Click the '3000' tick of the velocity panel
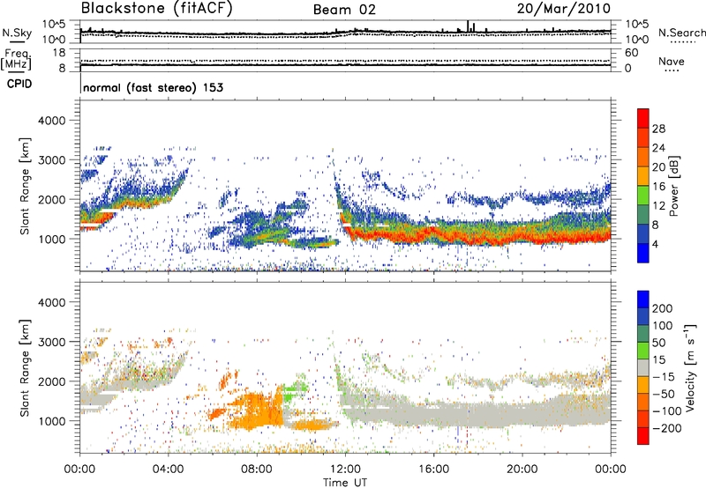The height and width of the screenshot is (488, 706). (x=52, y=342)
